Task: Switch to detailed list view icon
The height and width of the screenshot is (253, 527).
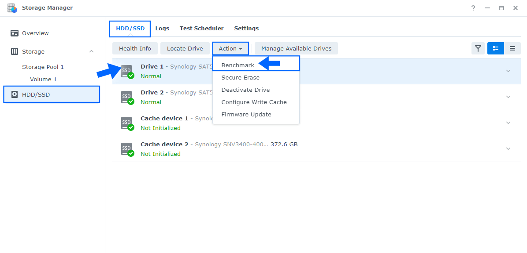Action: (x=496, y=49)
